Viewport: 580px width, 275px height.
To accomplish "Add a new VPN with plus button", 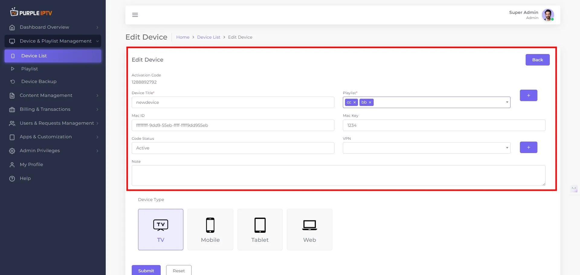I will 529,147.
